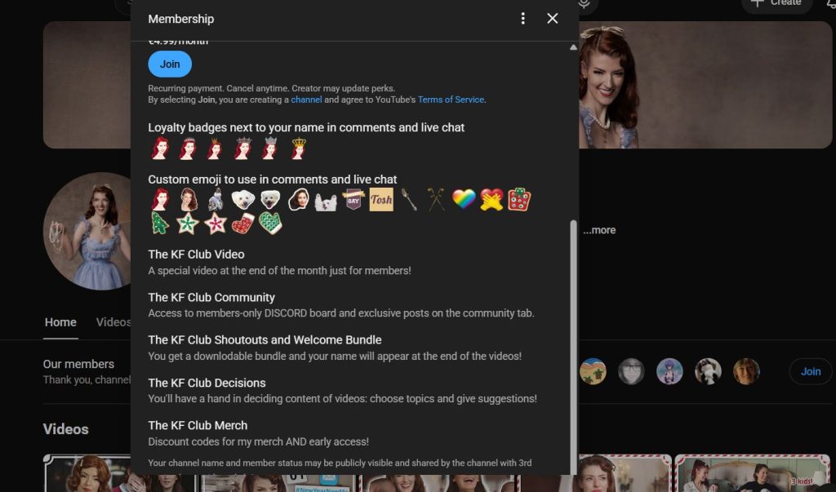The height and width of the screenshot is (492, 836).
Task: Click the purple-haired anime member avatar
Action: pyautogui.click(x=669, y=371)
